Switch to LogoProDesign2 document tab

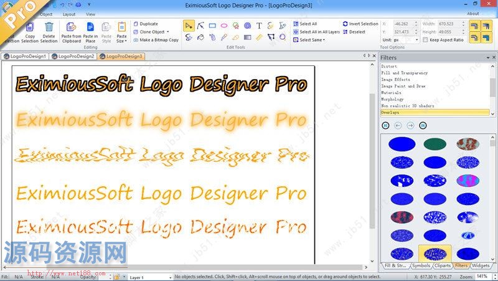[73, 56]
